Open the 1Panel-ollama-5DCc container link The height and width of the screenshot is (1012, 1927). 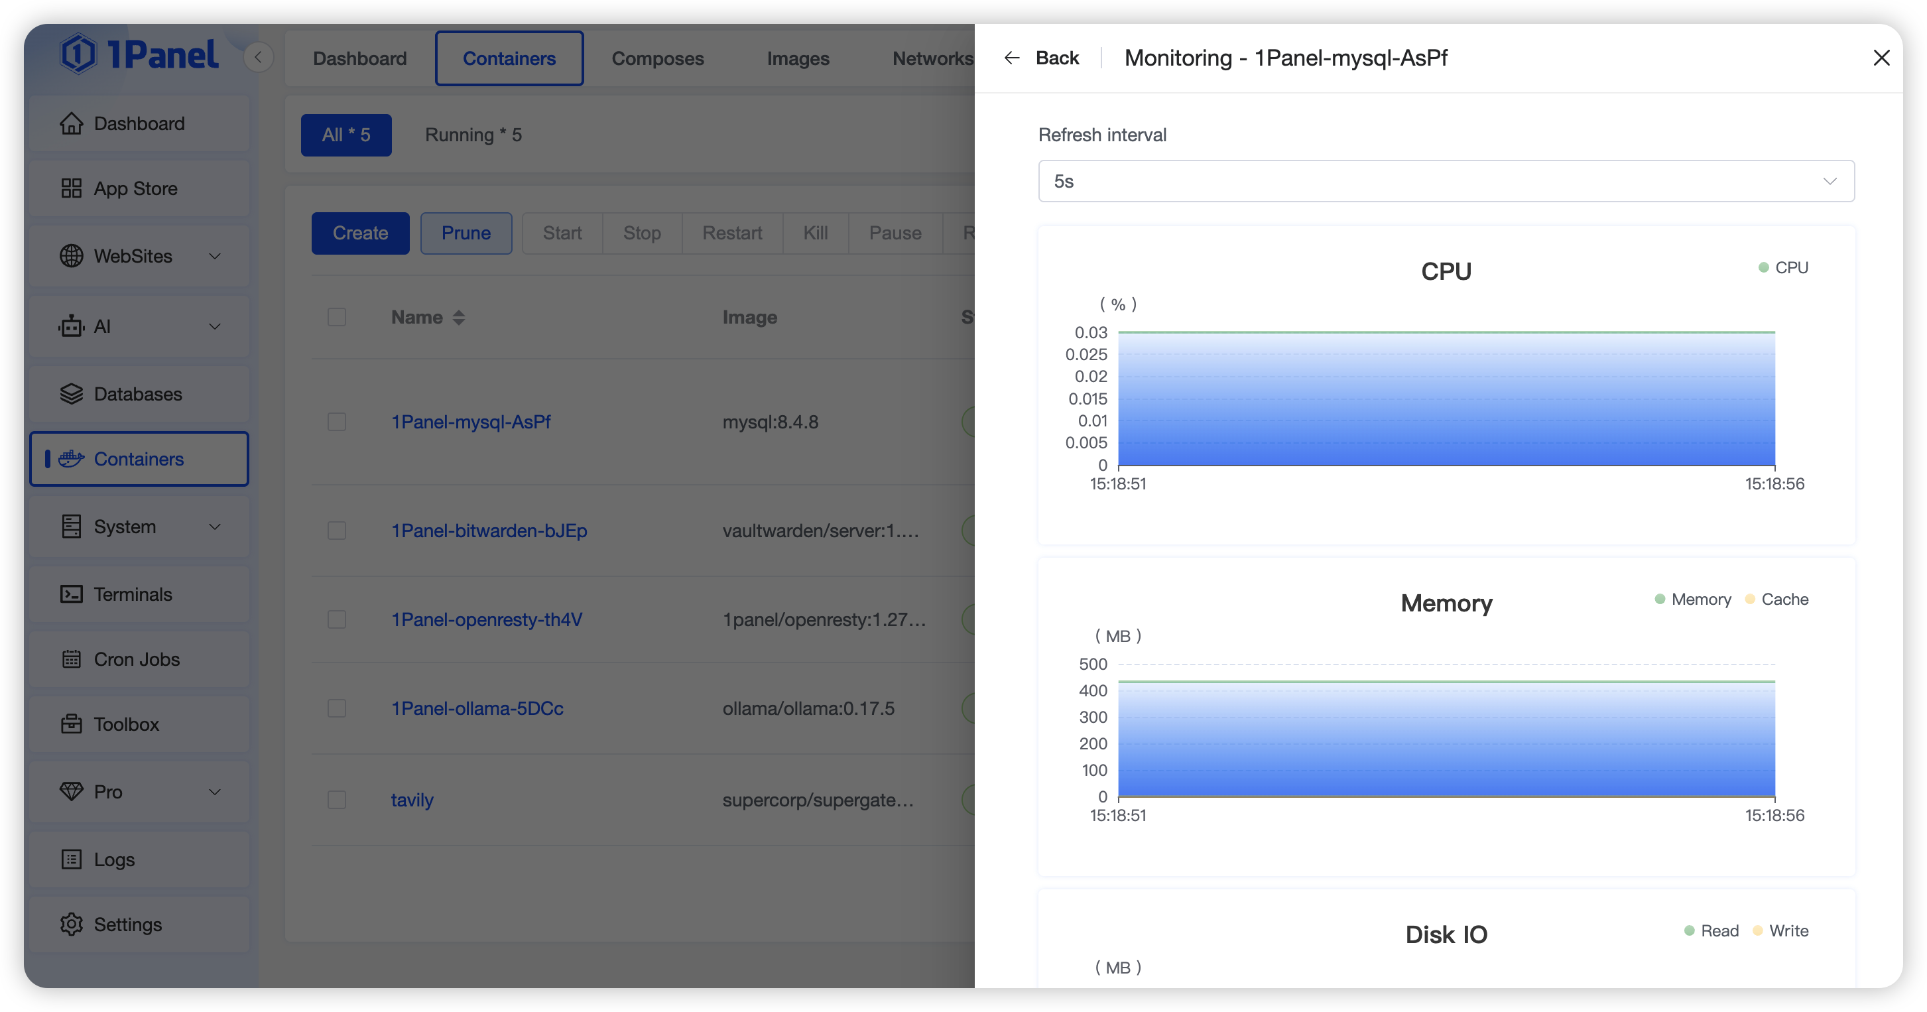(477, 708)
